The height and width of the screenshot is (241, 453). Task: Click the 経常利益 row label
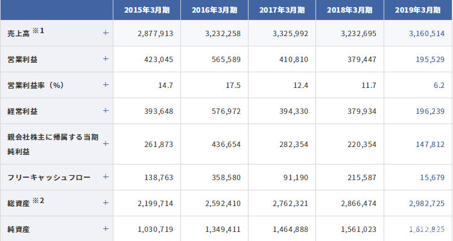pos(22,111)
